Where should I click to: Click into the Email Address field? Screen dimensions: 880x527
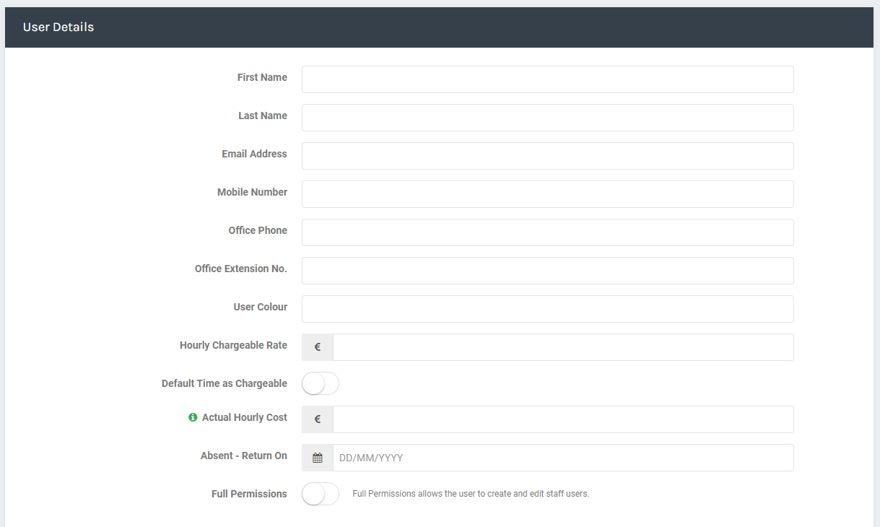coord(548,156)
